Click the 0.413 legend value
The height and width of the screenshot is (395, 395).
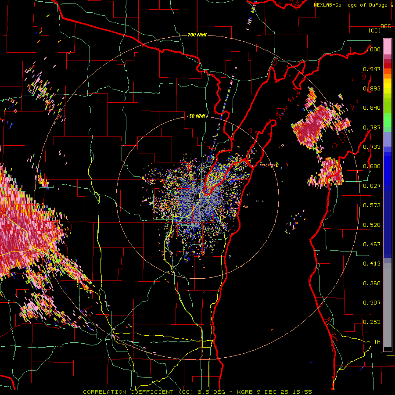tap(372, 264)
